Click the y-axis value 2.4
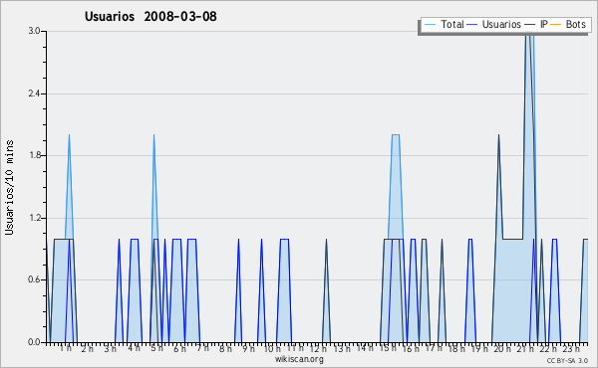Viewport: 598px width, 368px height. coord(34,93)
